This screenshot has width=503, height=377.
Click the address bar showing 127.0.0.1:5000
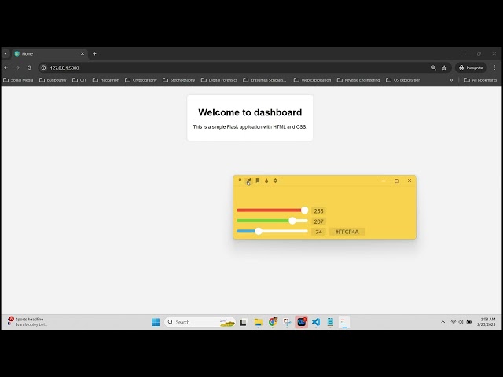point(237,68)
